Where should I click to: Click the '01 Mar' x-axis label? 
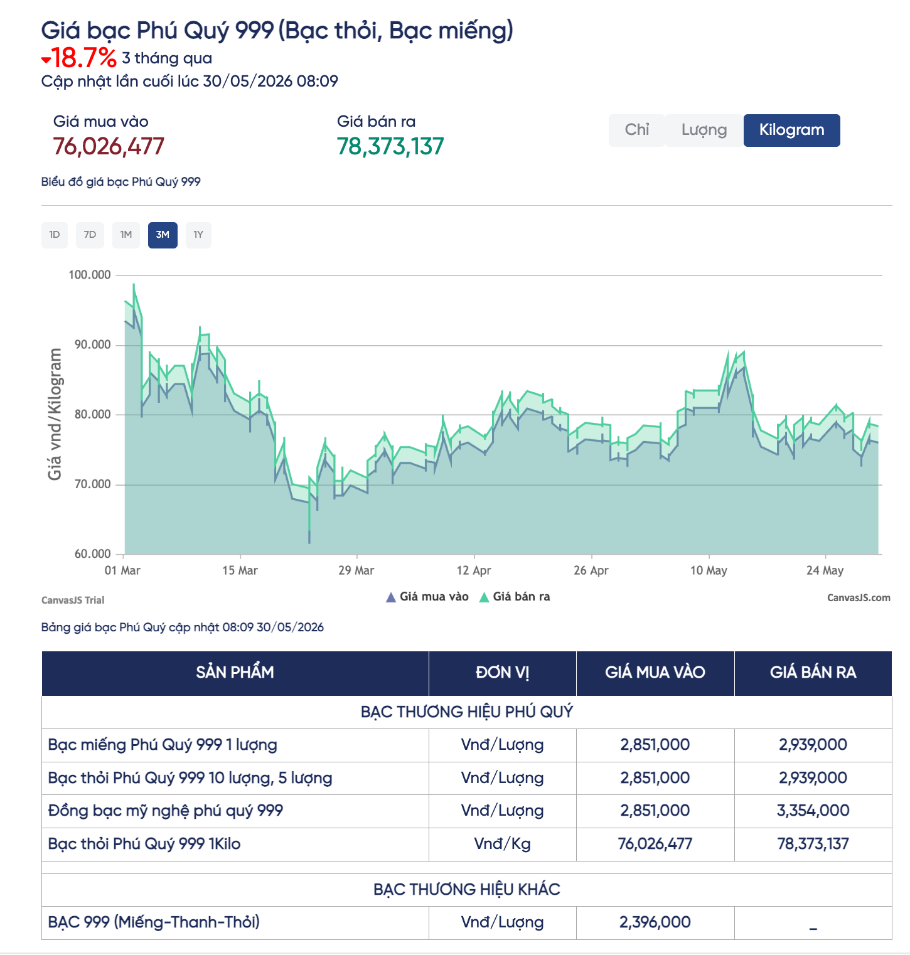tap(122, 570)
